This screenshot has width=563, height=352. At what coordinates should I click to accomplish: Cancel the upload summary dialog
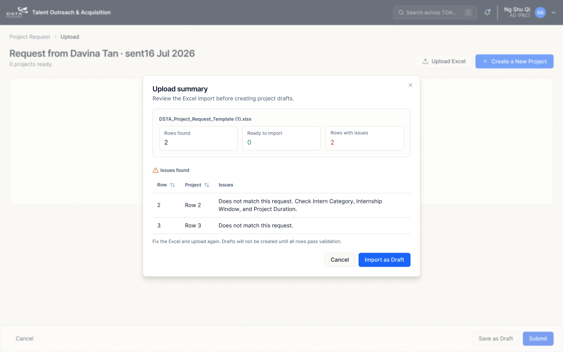(x=340, y=260)
